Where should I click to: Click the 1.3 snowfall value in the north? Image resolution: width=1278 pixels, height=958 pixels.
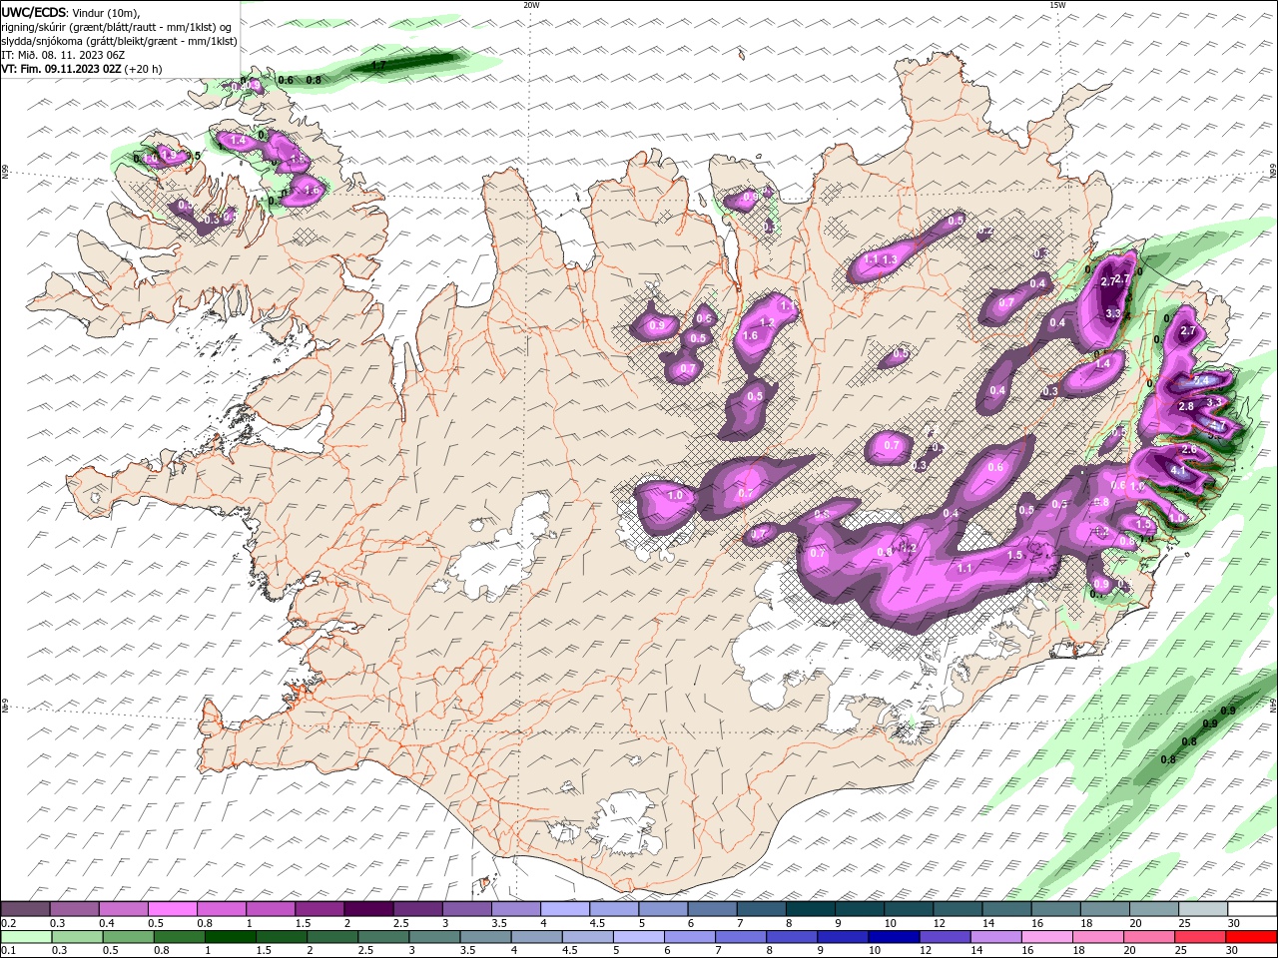[890, 259]
